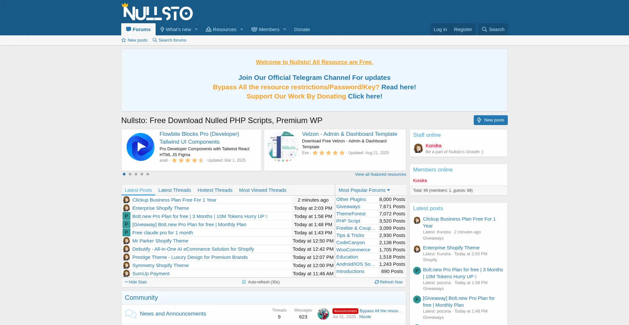Open the Tips & Tricks forum link
This screenshot has height=325, width=629.
(350, 235)
